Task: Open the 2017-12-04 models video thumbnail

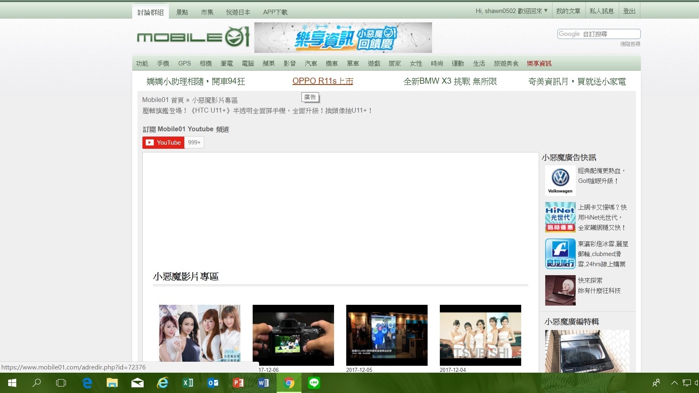Action: (x=481, y=335)
